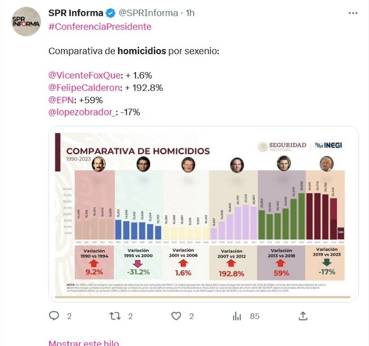Image resolution: width=369 pixels, height=346 pixels.
Task: Visit the @lopezobrador_ mention
Action: (81, 112)
